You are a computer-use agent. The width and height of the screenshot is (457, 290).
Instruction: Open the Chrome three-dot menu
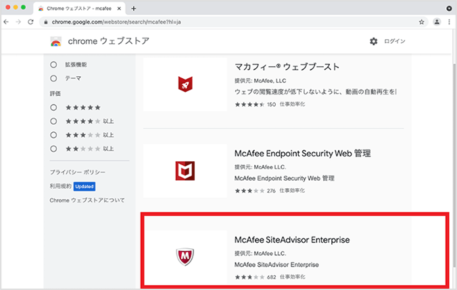tap(449, 22)
